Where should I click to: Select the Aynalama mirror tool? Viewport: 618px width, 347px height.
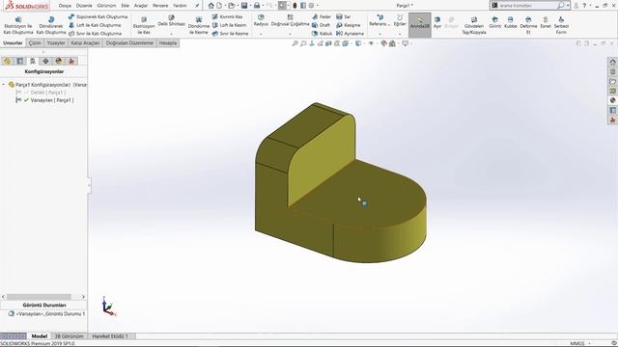[350, 34]
